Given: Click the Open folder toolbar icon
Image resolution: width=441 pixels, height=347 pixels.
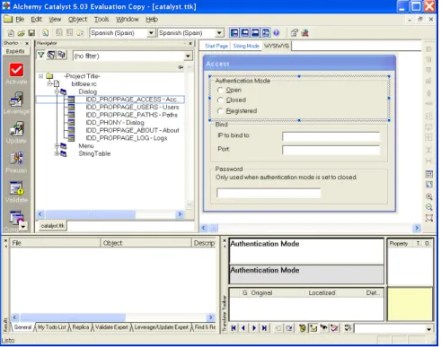Looking at the screenshot, I should 21,33.
